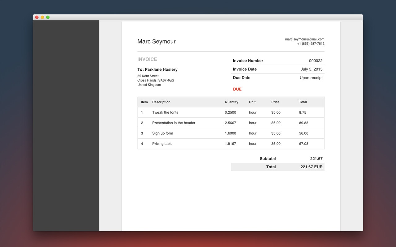Click the address line 'Cross Hands, SA67 4GG'

pos(156,80)
